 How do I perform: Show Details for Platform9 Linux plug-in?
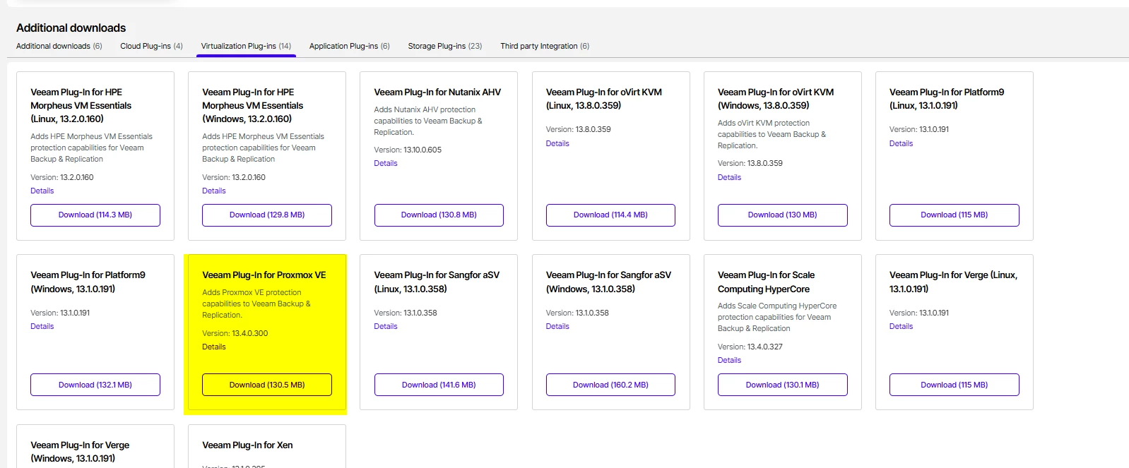(x=901, y=143)
